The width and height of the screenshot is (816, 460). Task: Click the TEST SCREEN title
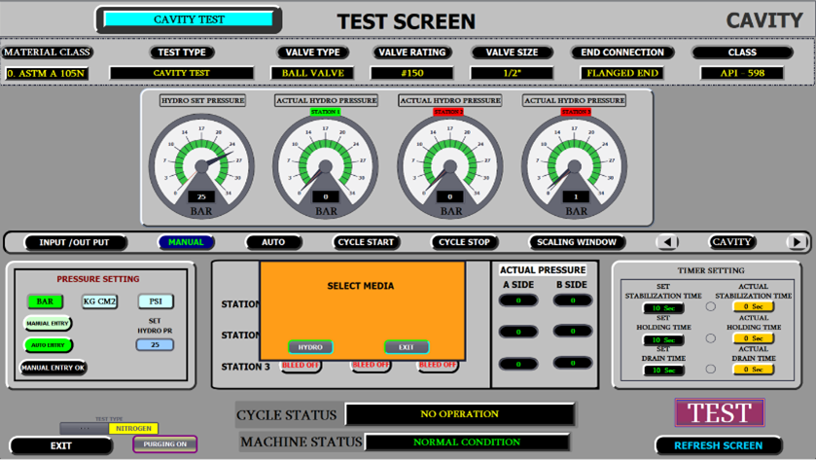407,21
